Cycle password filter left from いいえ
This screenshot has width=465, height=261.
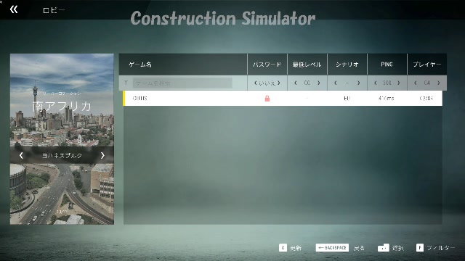click(255, 83)
